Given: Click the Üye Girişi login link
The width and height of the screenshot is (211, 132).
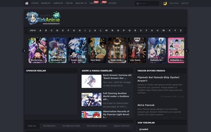Looking at the screenshot, I should click(174, 3).
